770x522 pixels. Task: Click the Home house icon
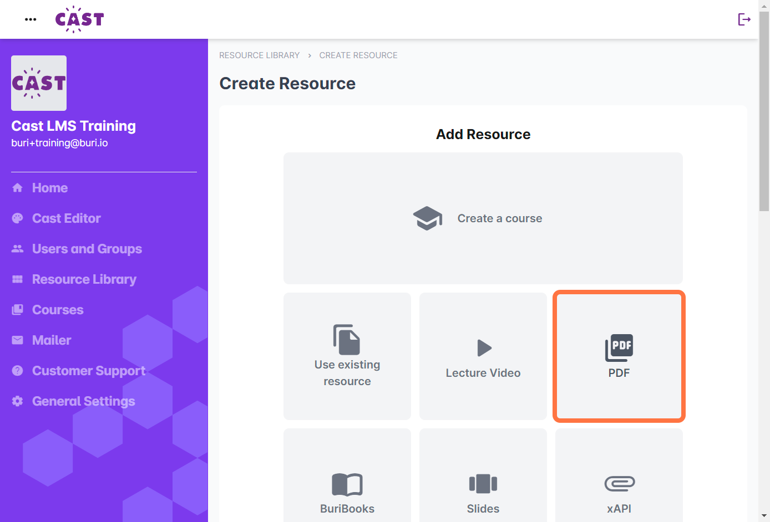point(18,188)
